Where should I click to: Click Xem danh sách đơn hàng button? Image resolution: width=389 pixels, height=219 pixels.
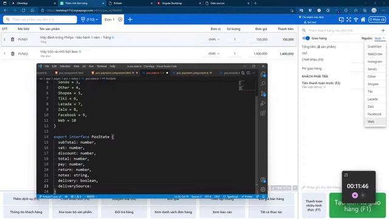point(173,212)
